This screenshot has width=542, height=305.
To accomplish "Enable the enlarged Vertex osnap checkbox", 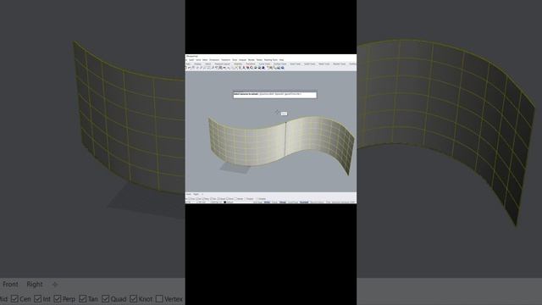I will point(159,299).
